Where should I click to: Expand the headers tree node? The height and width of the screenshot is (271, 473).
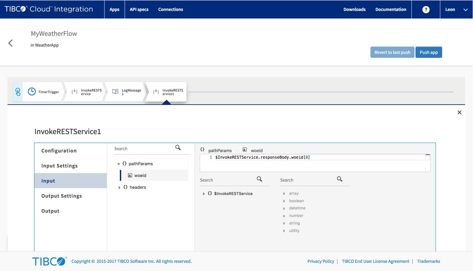click(x=119, y=187)
